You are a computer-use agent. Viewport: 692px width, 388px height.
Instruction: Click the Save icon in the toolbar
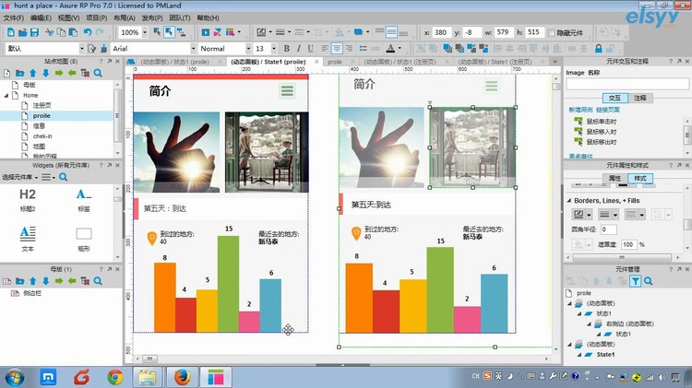click(36, 32)
